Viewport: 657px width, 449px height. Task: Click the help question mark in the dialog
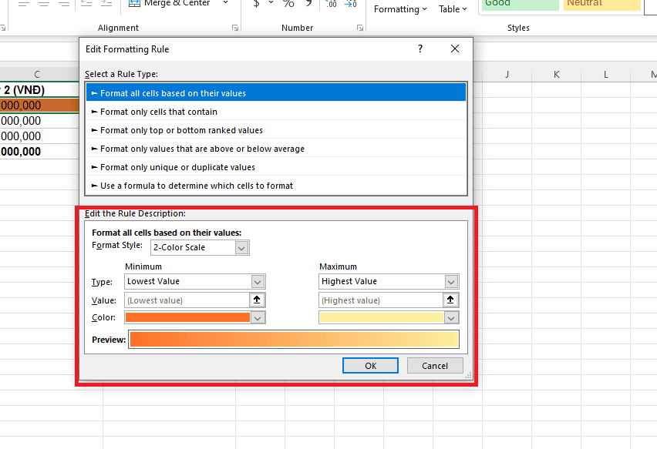coord(420,49)
